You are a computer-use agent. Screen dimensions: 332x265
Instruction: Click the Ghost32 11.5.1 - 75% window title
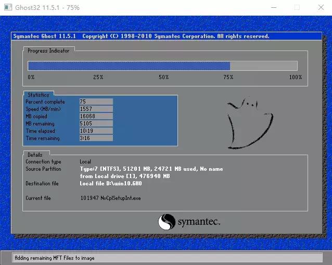pyautogui.click(x=47, y=8)
